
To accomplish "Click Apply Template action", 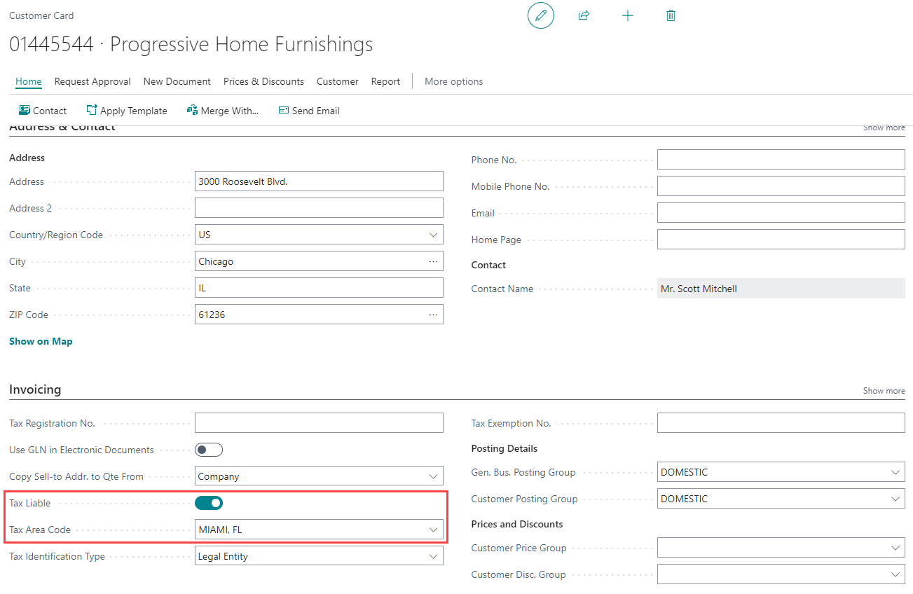I will (127, 111).
